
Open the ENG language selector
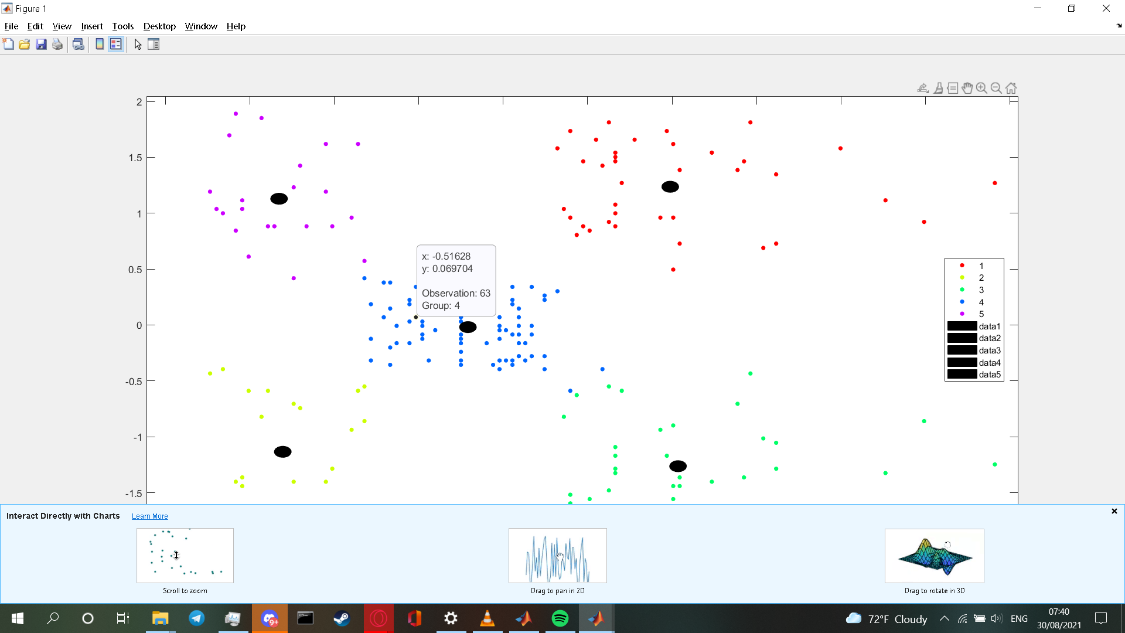click(1020, 618)
